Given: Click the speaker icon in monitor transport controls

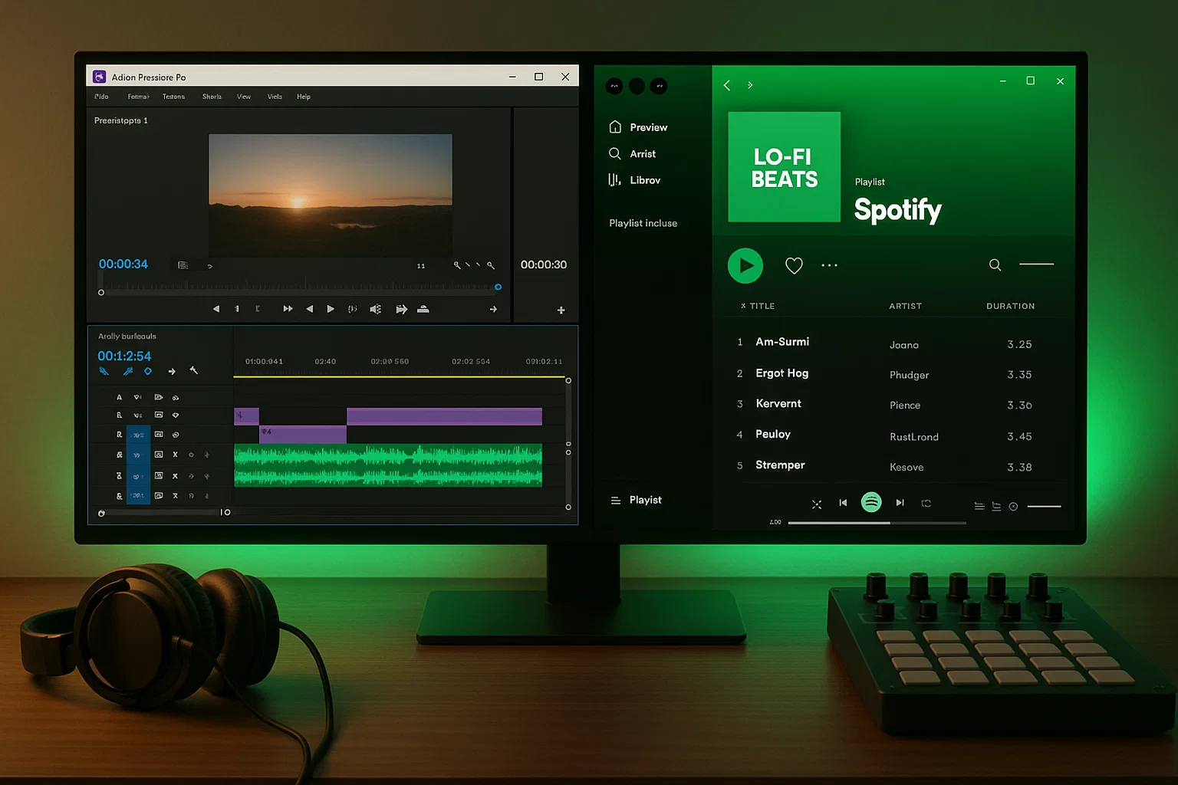Looking at the screenshot, I should tap(375, 309).
